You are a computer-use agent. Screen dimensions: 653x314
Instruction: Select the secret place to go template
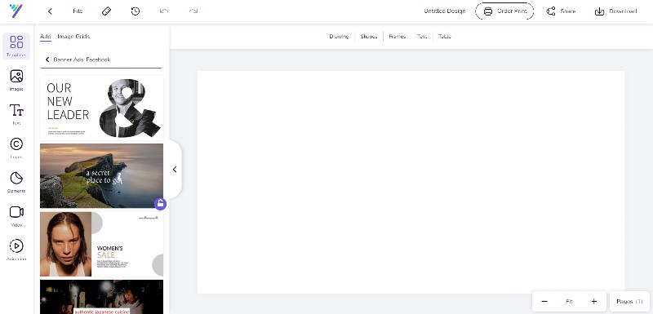(101, 175)
